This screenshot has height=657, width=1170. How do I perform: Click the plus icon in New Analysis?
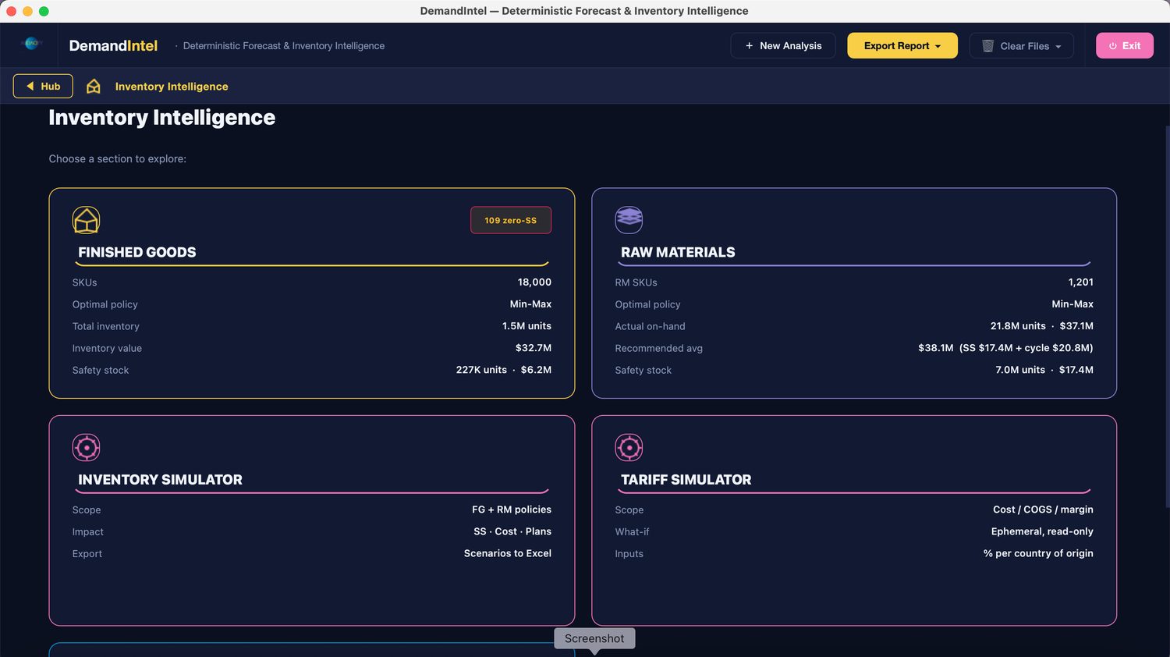[749, 46]
